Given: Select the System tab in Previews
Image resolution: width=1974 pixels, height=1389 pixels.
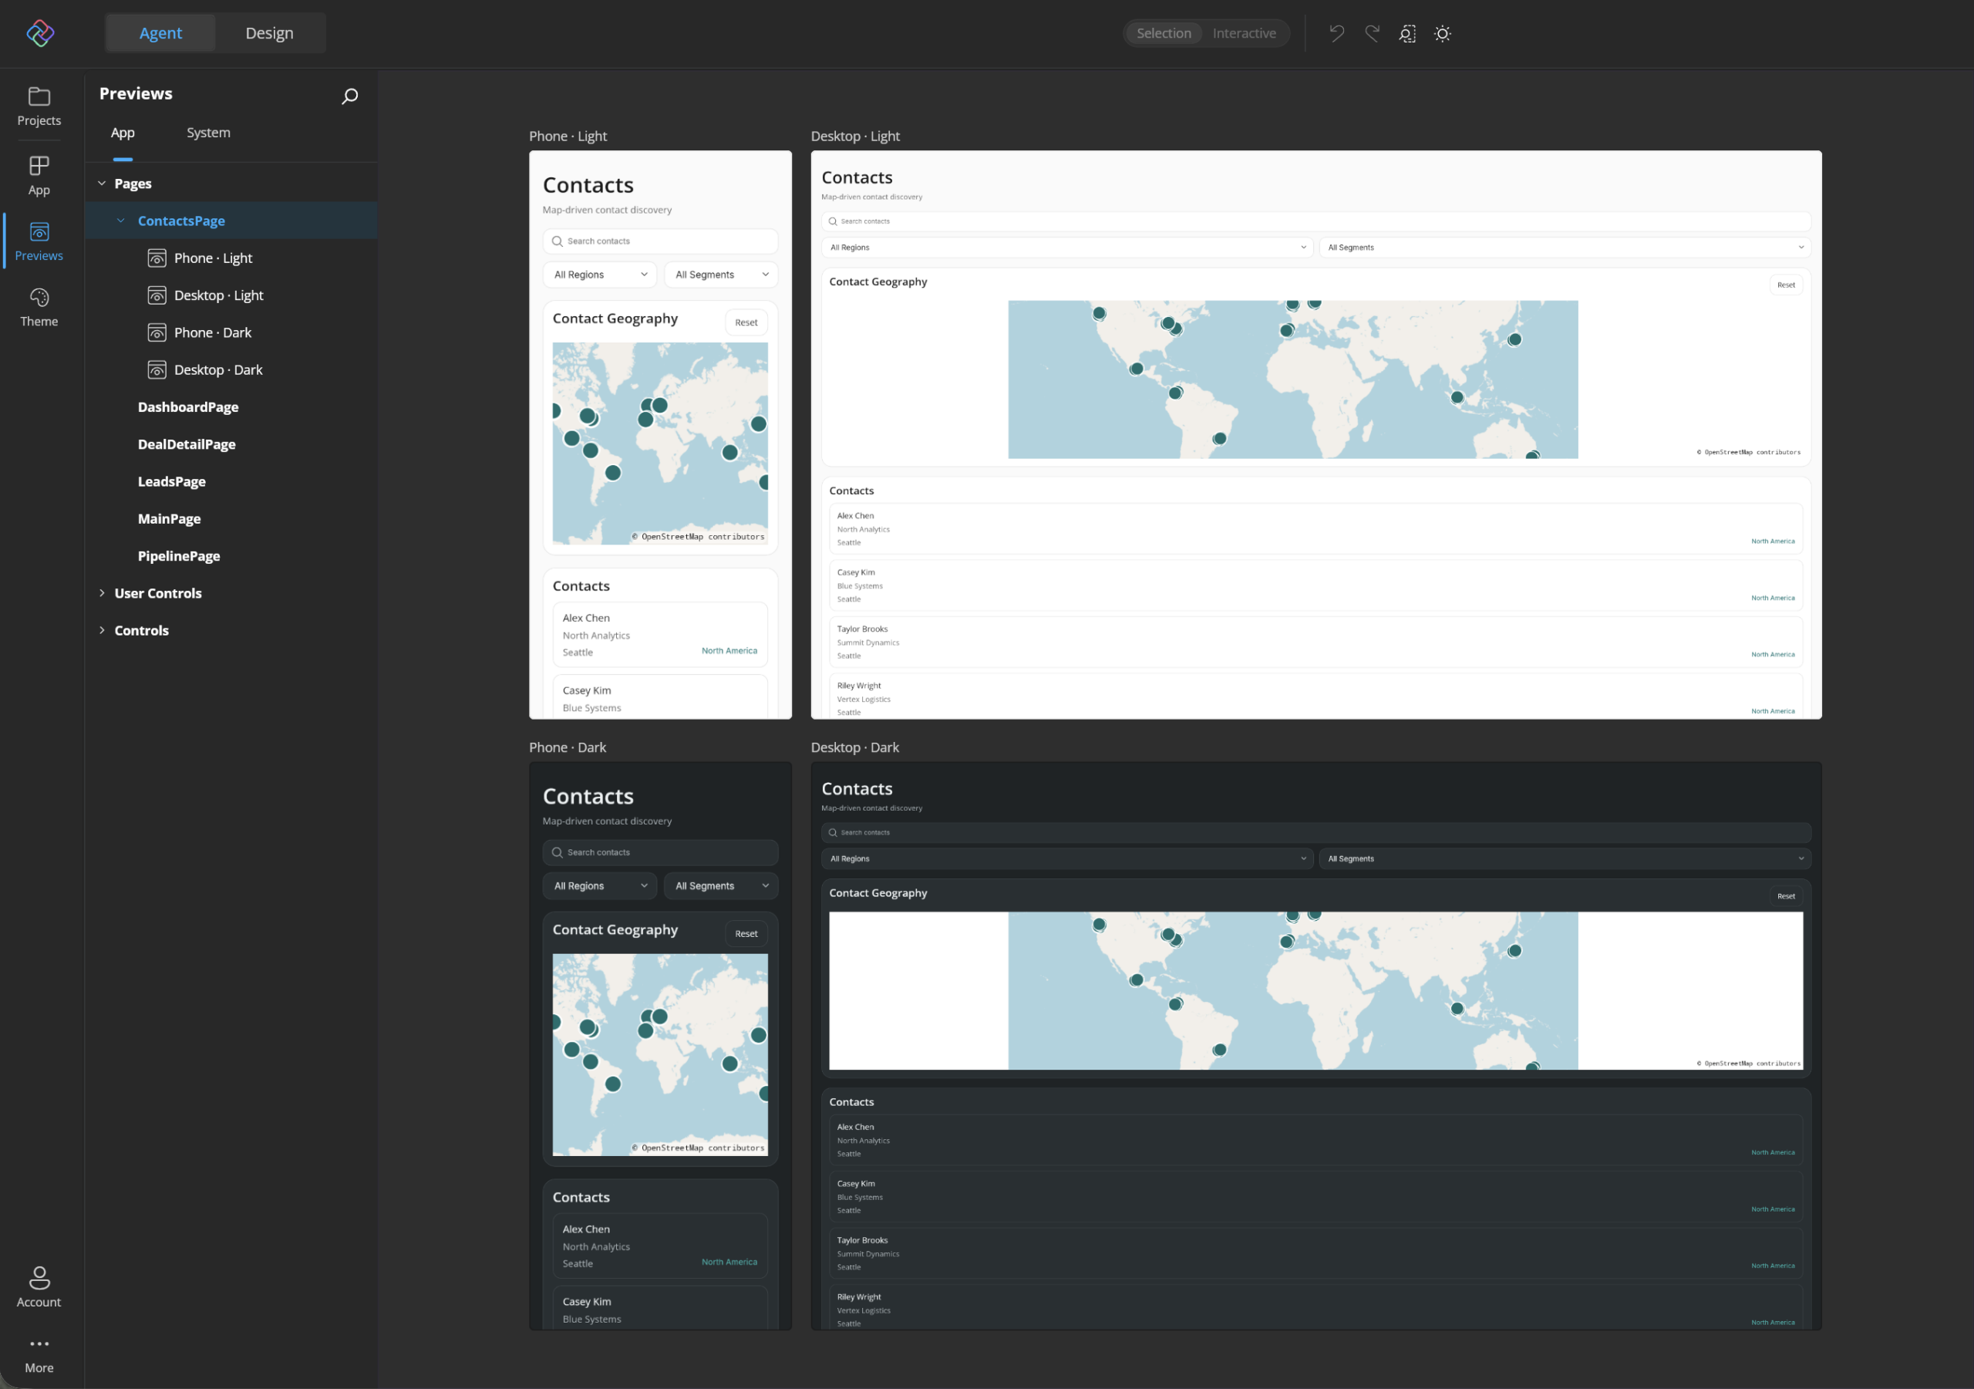Looking at the screenshot, I should click(x=208, y=133).
